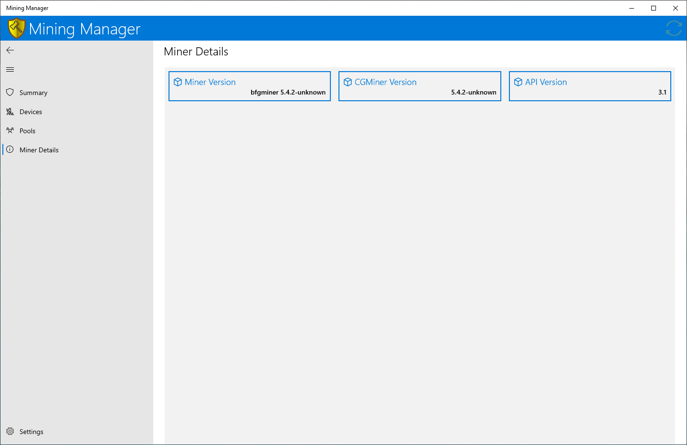Open the Pools page
The image size is (687, 445).
coord(77,131)
